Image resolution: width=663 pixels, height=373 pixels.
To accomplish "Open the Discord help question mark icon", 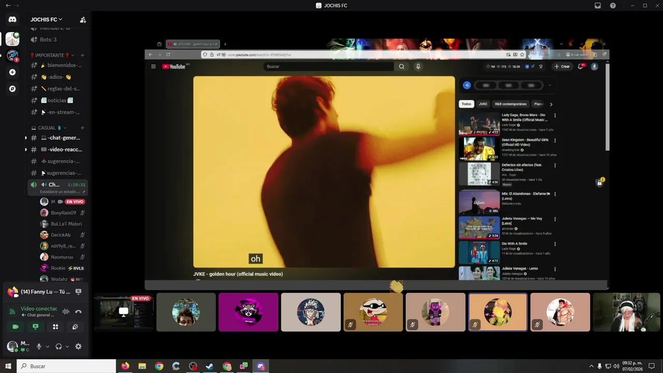I will (613, 5).
